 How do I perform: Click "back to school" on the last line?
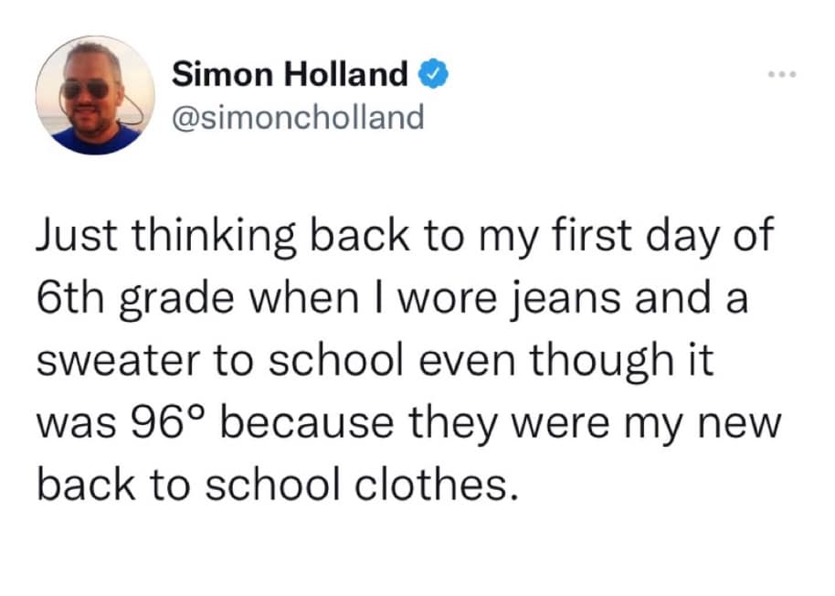pyautogui.click(x=188, y=485)
